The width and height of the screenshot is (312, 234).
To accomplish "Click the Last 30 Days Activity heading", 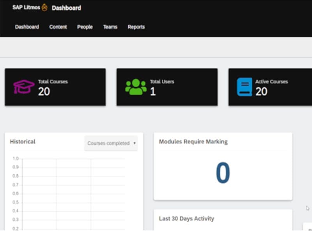I will 187,218.
